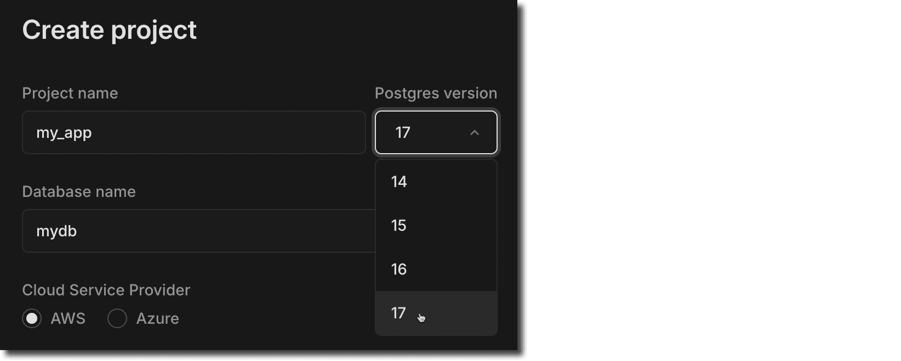This screenshot has height=361, width=901.
Task: Click the AWS label text
Action: point(68,318)
